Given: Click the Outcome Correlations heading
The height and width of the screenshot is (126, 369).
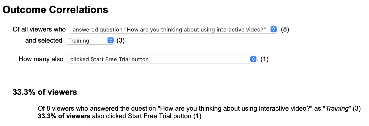Looking at the screenshot, I should point(55,10).
